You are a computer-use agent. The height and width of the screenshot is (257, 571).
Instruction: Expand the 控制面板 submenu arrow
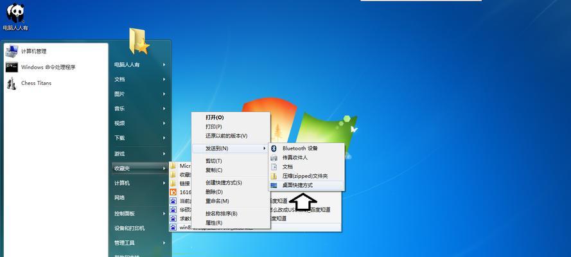pyautogui.click(x=164, y=214)
